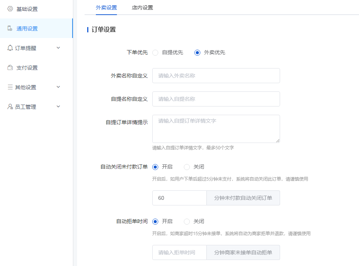
Task: Select 关闭 for 自动关闭未付款订单
Action: (187, 167)
